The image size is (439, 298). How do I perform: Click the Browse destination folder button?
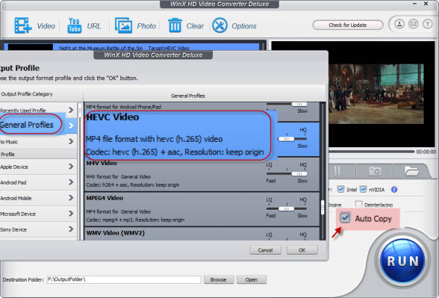218,279
